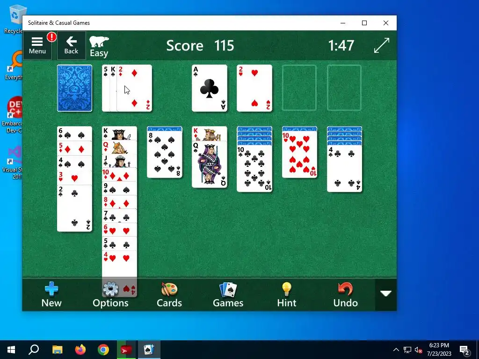Select the 4 of spades in first column
Image resolution: width=479 pixels, height=359 pixels.
coord(74,163)
